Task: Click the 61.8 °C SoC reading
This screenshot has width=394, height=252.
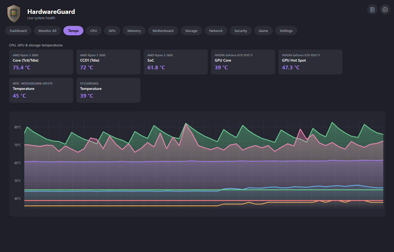Action: (156, 67)
